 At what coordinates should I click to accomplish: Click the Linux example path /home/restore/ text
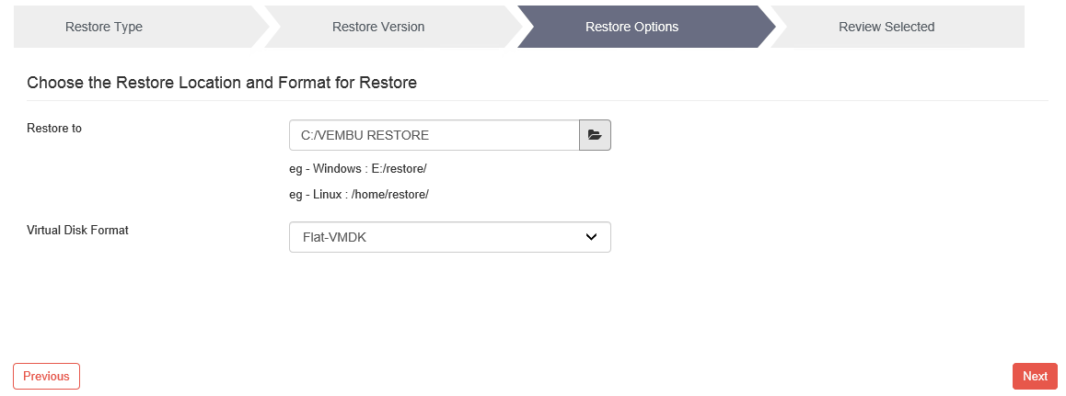coord(390,195)
